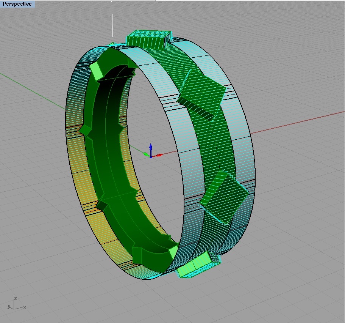The image size is (345, 323).
Task: Click the white vertical Z-axis line above ring
Action: point(112,19)
